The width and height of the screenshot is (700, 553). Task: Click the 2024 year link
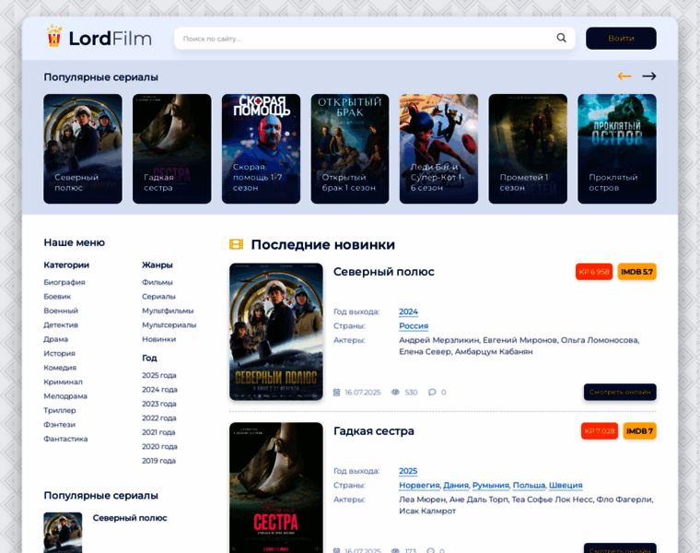[x=408, y=312]
